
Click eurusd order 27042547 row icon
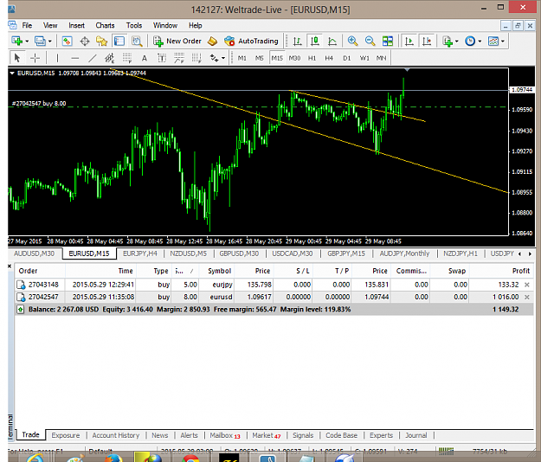click(x=21, y=297)
